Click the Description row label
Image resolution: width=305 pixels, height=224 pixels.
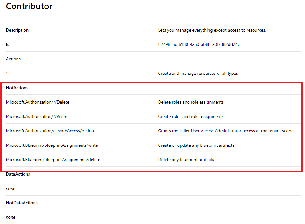pyautogui.click(x=17, y=30)
